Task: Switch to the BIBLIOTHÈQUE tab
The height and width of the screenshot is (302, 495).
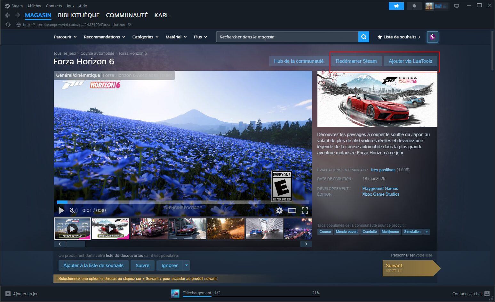Action: point(79,15)
